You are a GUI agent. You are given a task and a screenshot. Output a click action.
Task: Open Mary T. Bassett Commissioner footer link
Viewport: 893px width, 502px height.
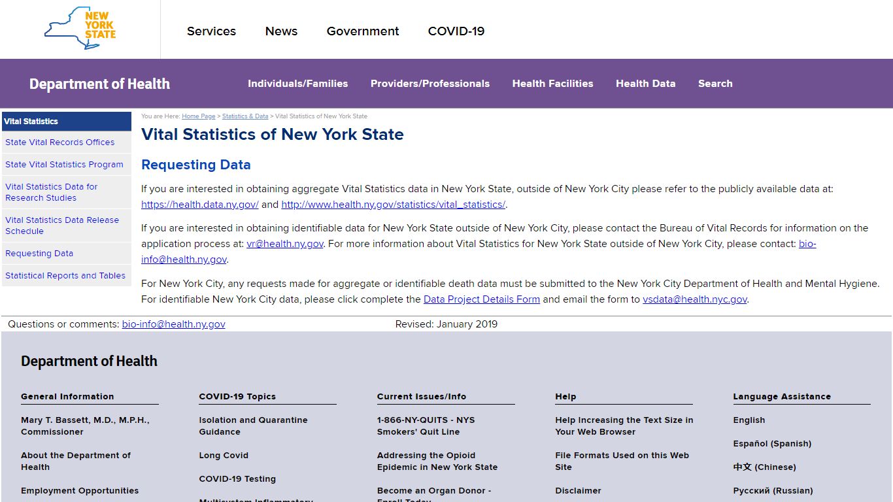[x=85, y=426]
